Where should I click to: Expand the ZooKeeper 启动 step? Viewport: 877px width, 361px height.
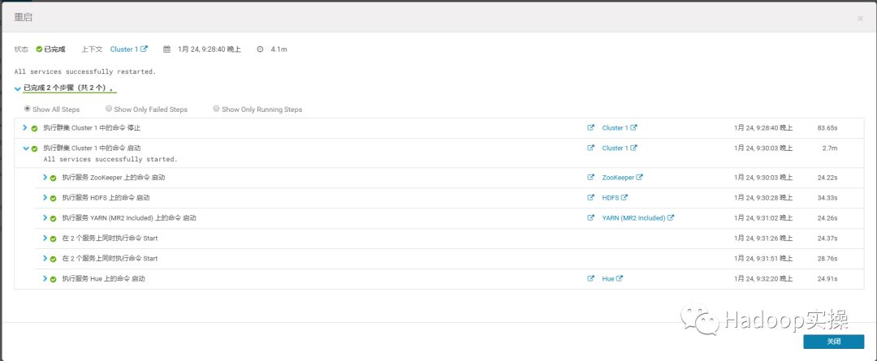pos(45,177)
